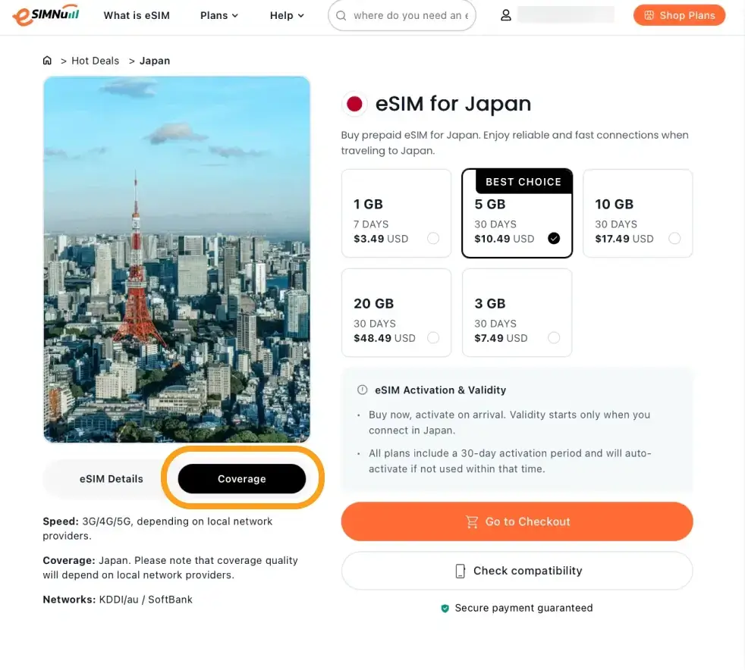Screen dimensions: 745x670
Task: Click the Japan flag icon
Action: 354,105
